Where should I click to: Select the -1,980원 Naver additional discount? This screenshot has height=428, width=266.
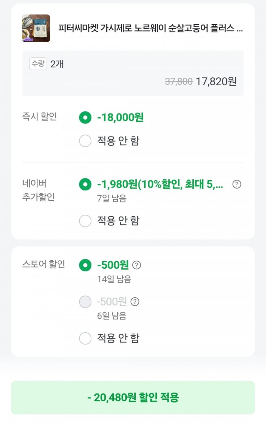[x=85, y=184]
